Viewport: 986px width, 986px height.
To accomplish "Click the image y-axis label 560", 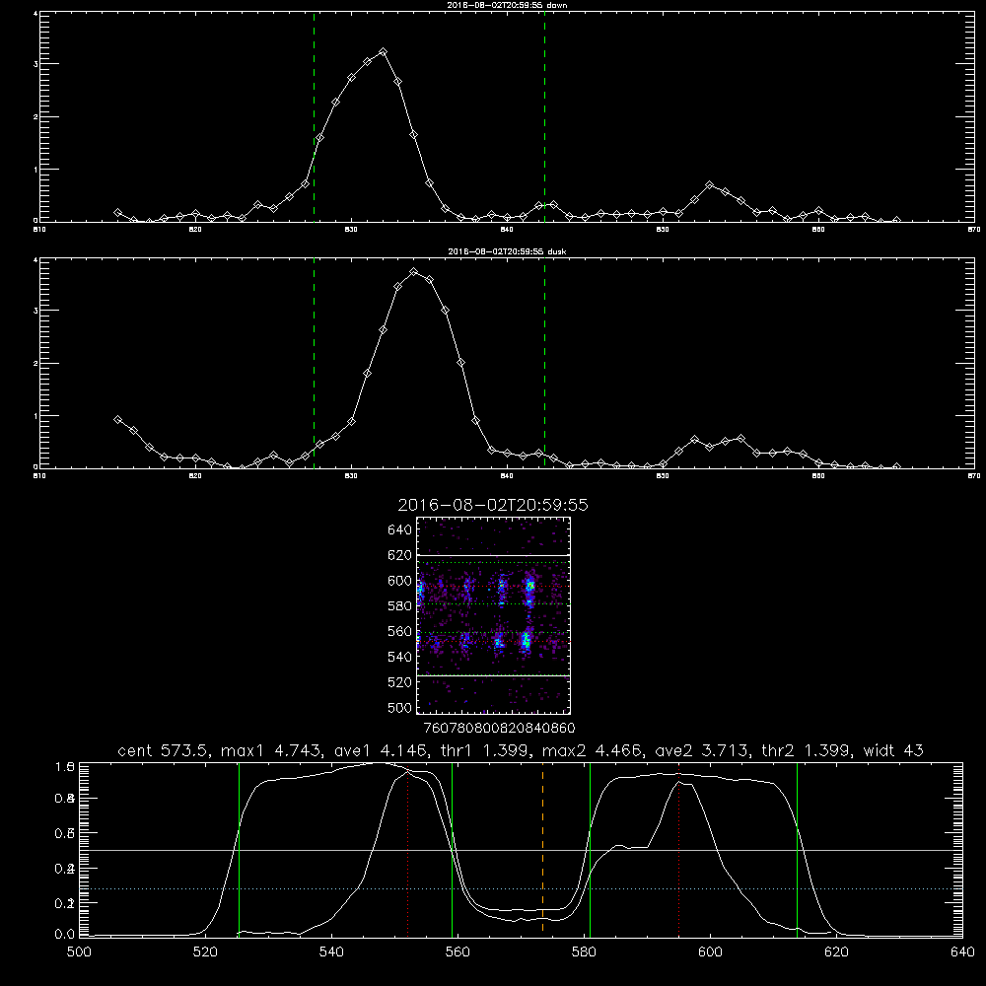I will point(400,631).
